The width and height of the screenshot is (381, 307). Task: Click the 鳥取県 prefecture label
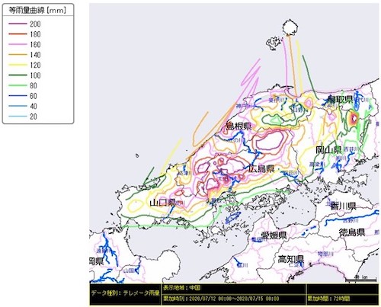[x=341, y=99]
